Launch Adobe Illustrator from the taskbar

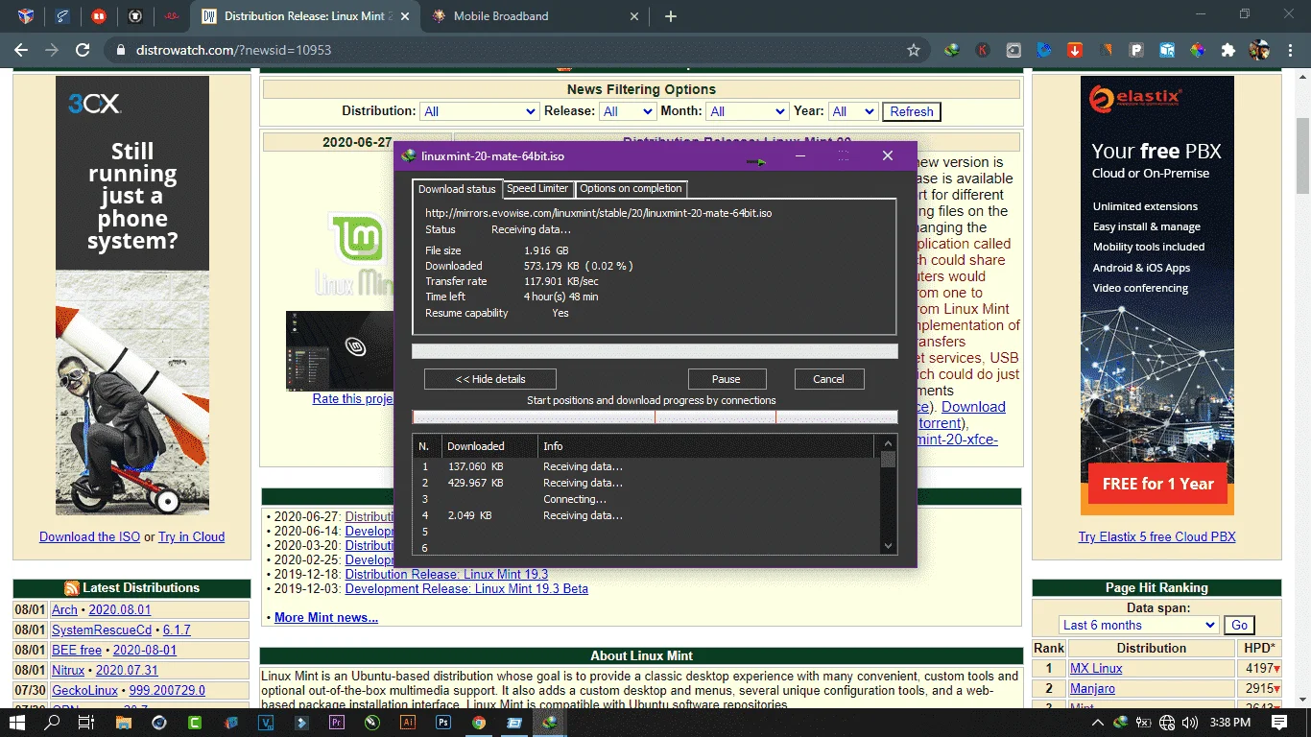click(x=408, y=723)
